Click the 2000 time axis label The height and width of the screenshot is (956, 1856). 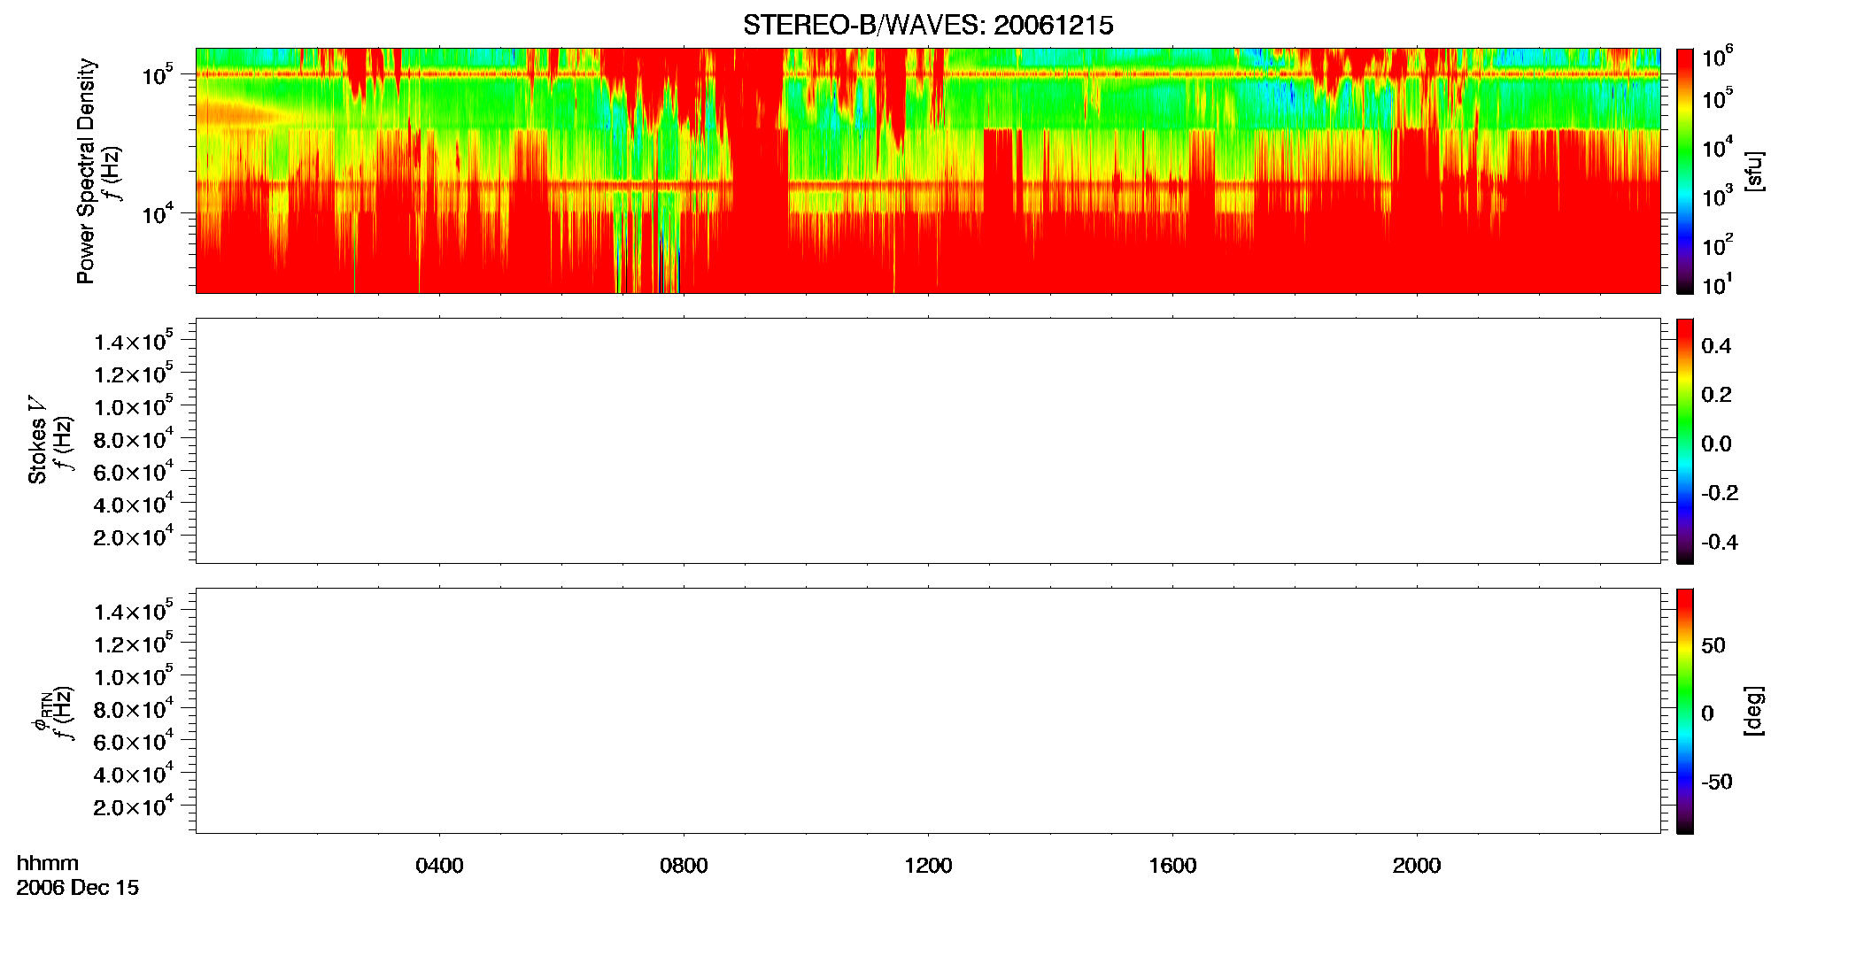click(x=1417, y=866)
